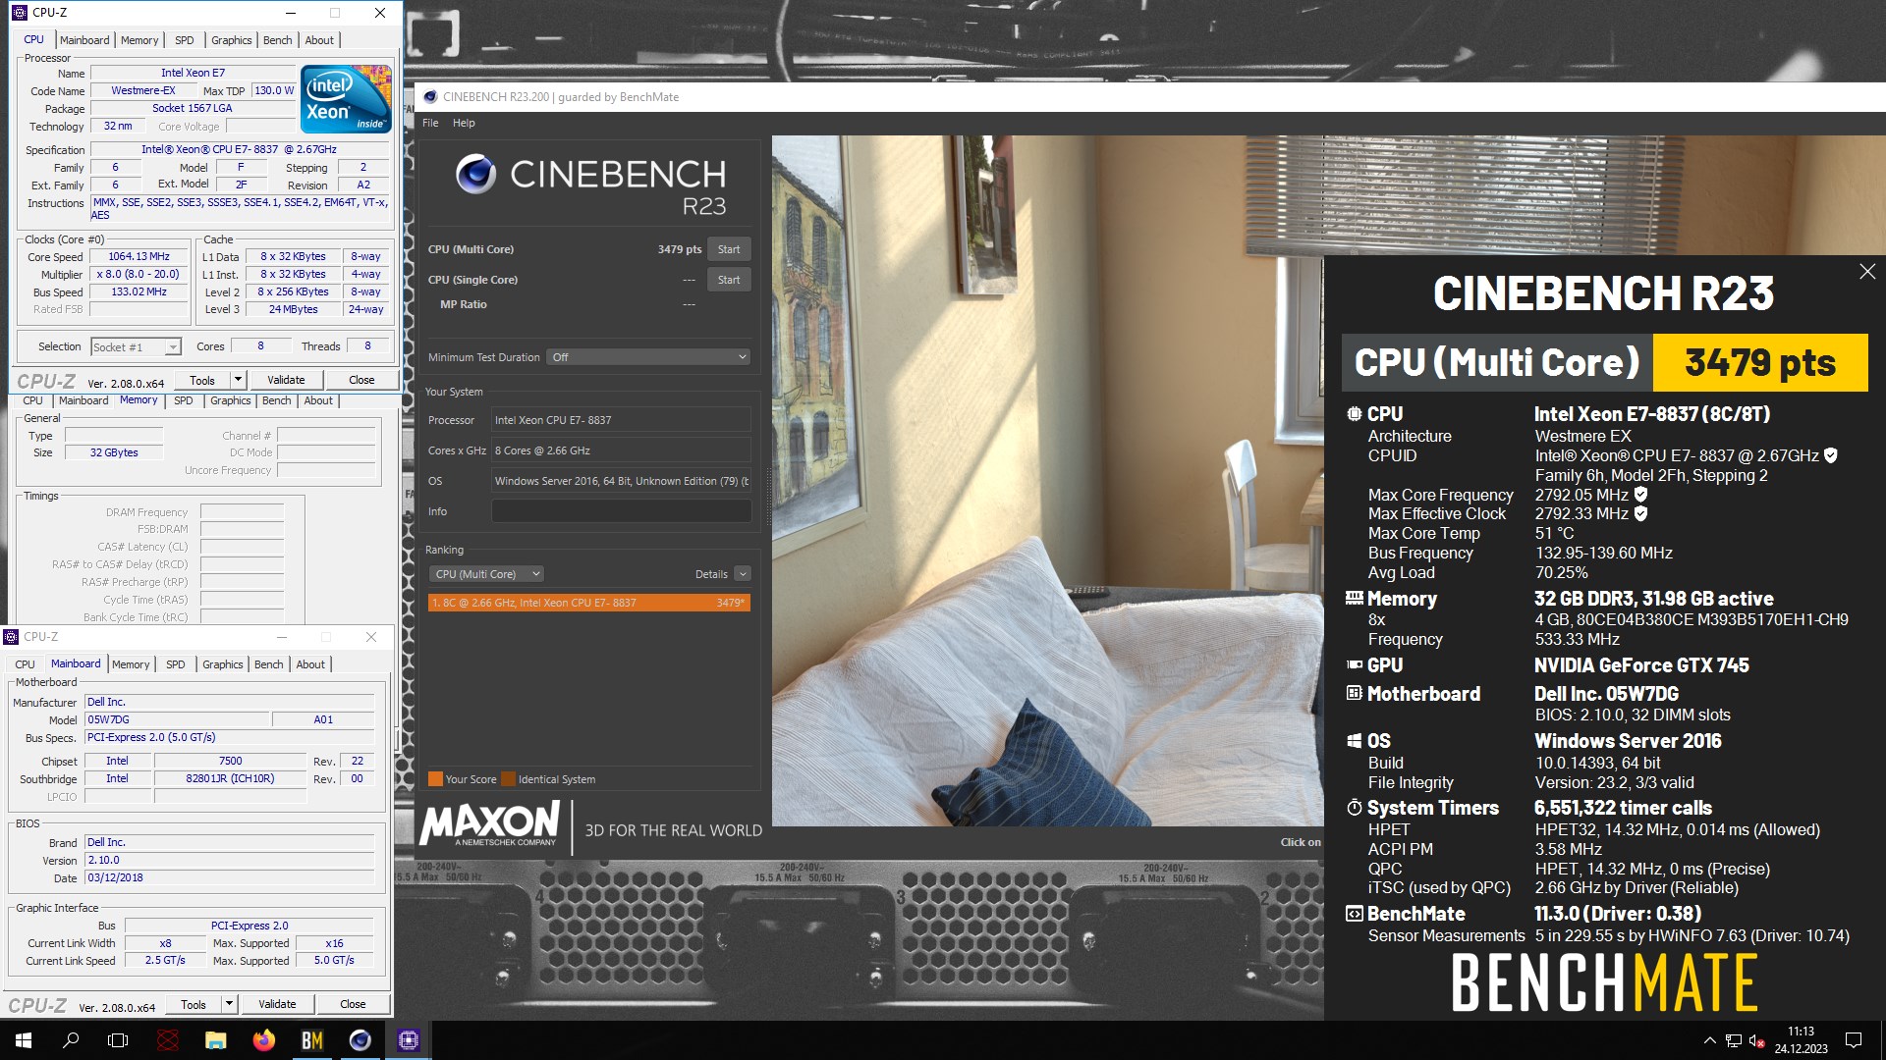Open the Cinebench Help menu

pos(464,123)
